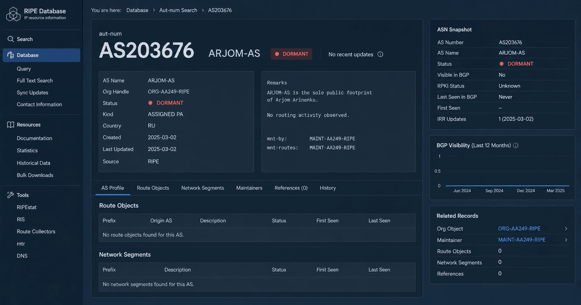581x305 pixels.
Task: Open RIPEstat under Tools
Action: [x=27, y=207]
